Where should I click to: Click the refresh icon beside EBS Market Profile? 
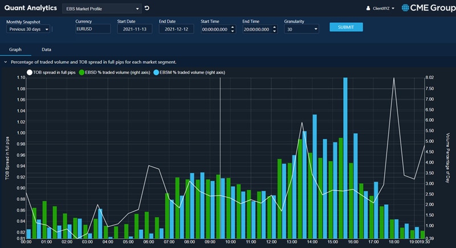click(147, 9)
